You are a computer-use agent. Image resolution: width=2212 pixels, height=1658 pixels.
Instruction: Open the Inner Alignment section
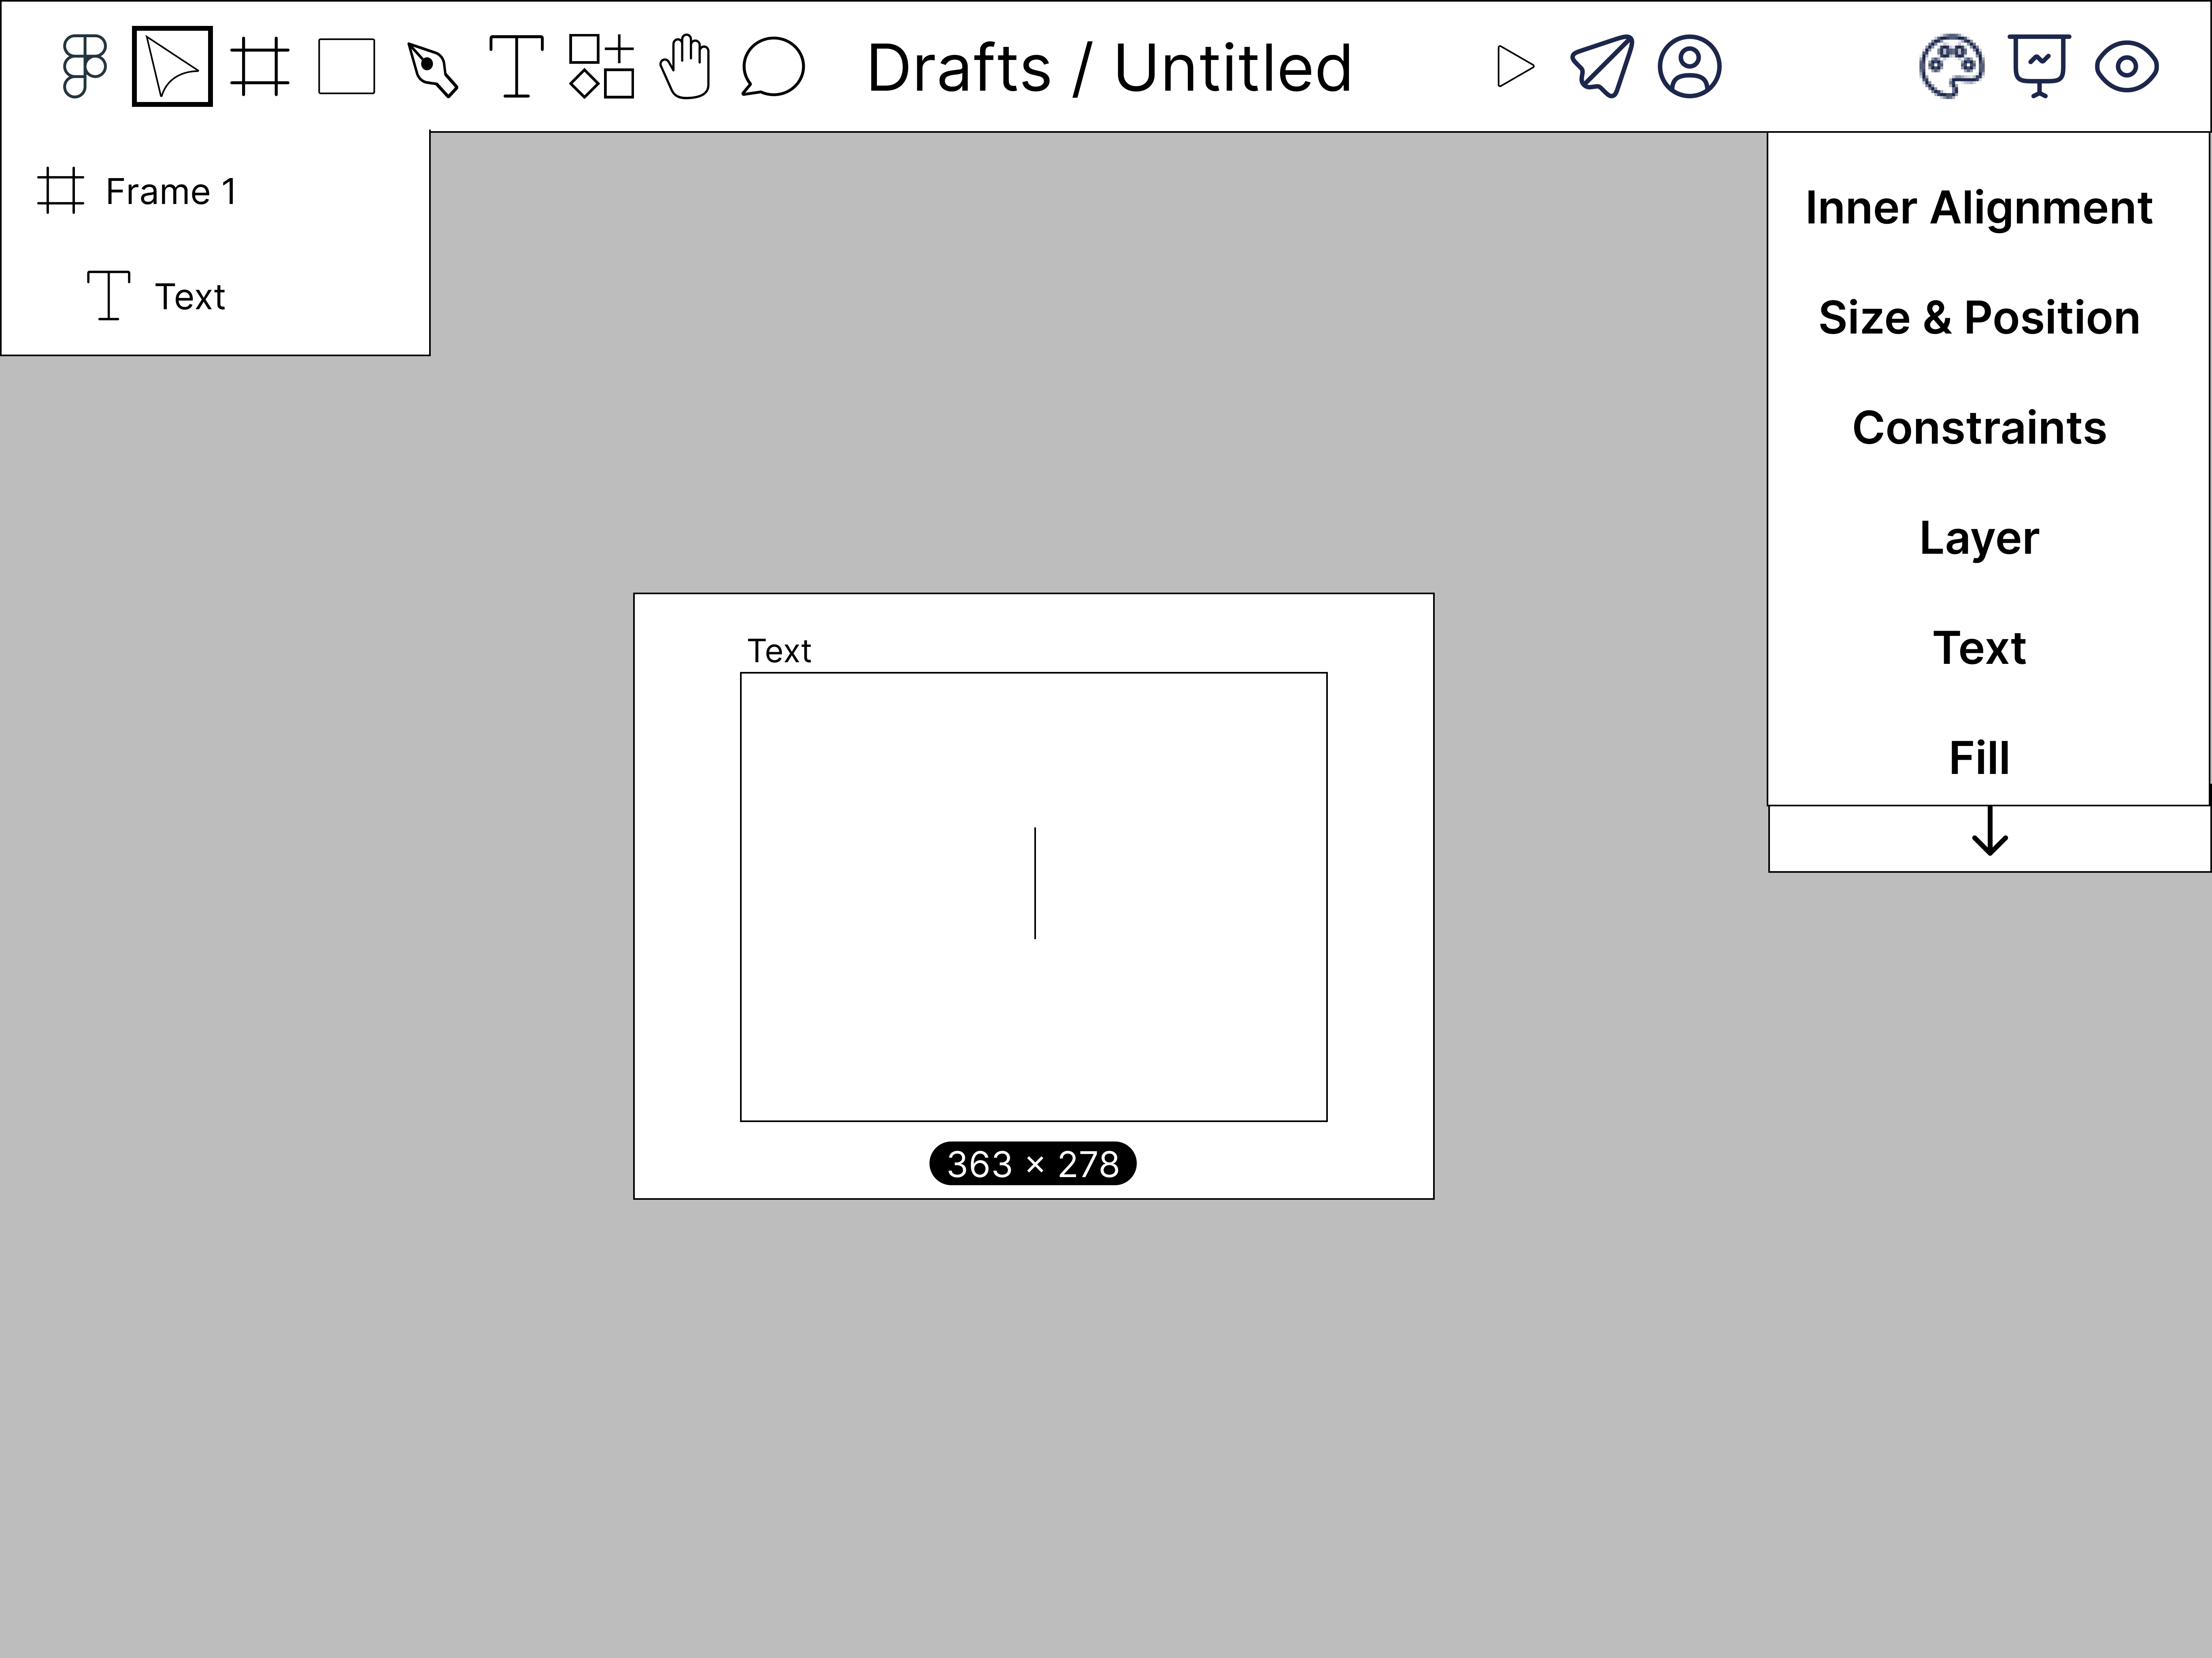1978,208
